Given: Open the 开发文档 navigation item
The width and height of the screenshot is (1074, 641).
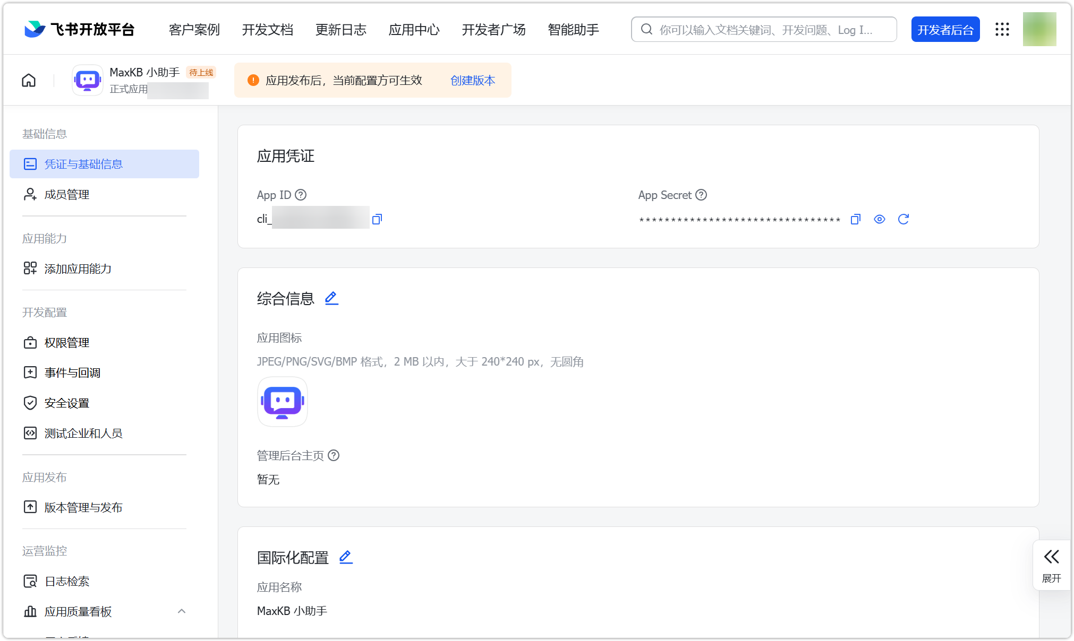Looking at the screenshot, I should tap(268, 30).
